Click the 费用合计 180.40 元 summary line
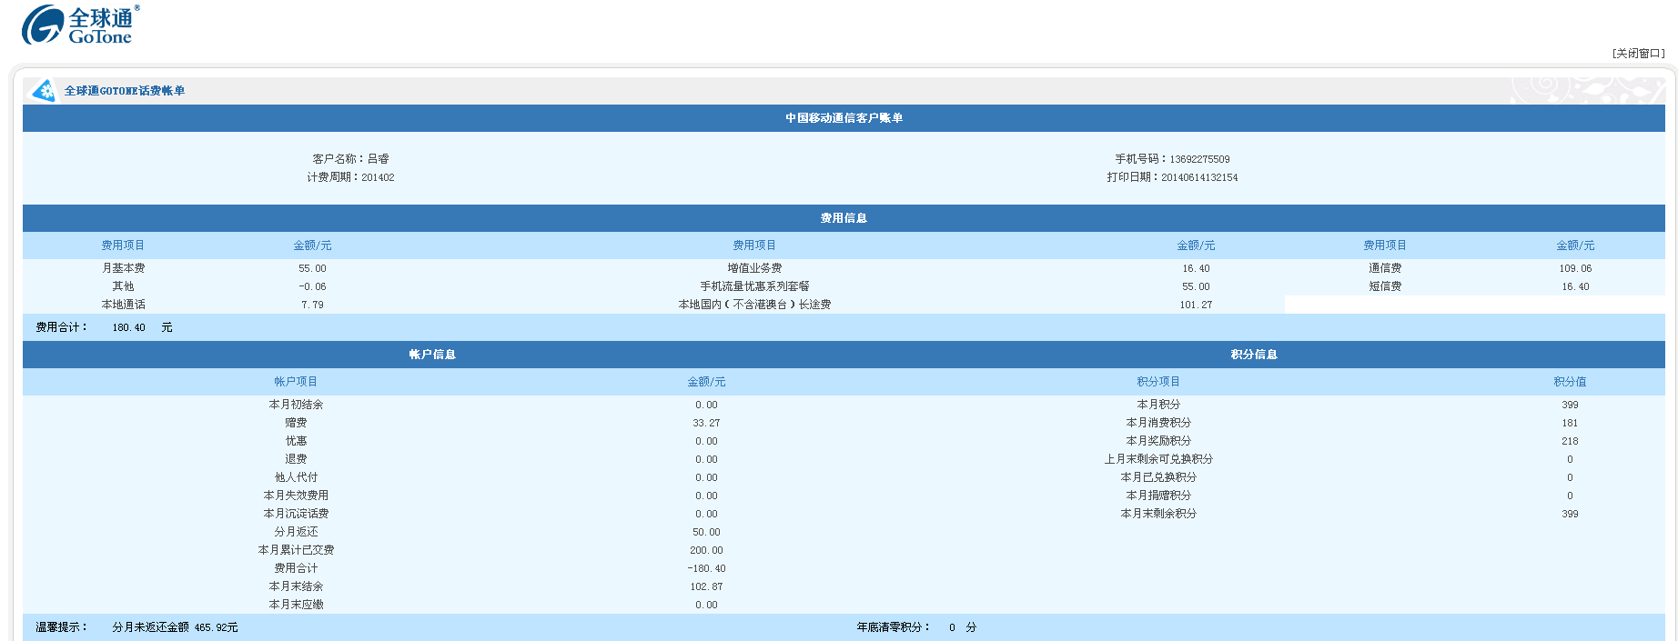The width and height of the screenshot is (1678, 641). pos(104,327)
